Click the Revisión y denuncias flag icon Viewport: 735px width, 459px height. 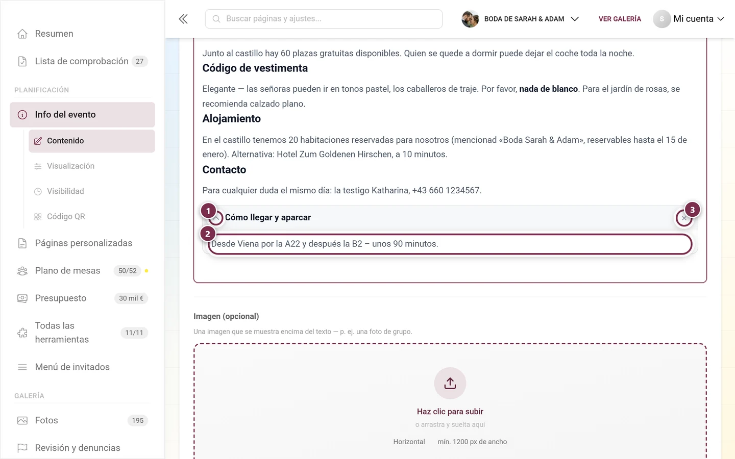coord(22,448)
